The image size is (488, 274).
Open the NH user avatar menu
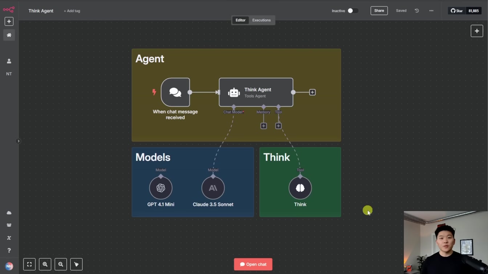[x=9, y=266]
